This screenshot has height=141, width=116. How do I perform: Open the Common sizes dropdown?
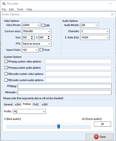coord(49,31)
